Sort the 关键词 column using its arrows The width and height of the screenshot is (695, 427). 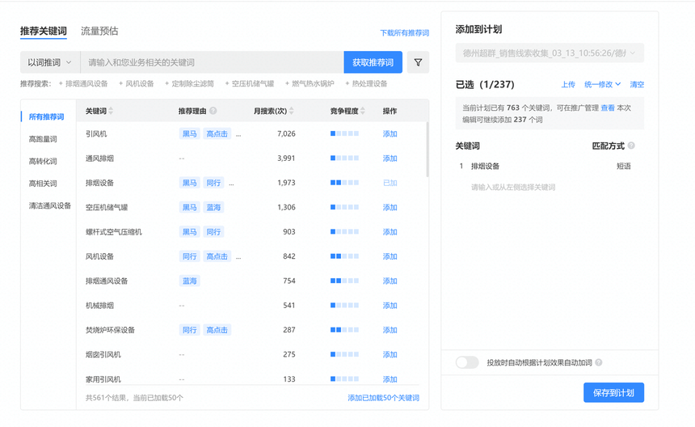111,111
